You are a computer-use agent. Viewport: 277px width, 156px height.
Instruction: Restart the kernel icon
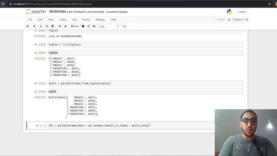[88, 26]
